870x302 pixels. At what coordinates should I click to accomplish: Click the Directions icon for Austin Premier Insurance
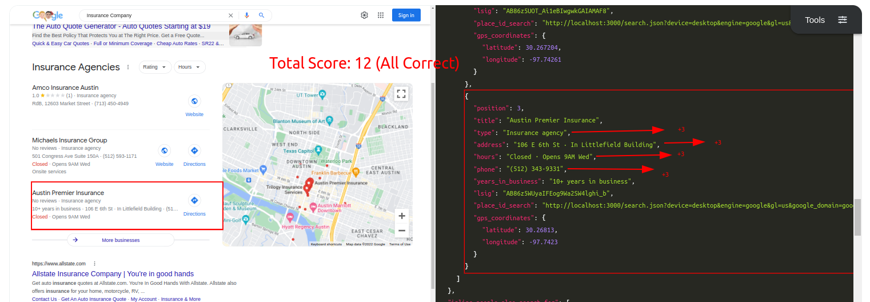pos(194,200)
